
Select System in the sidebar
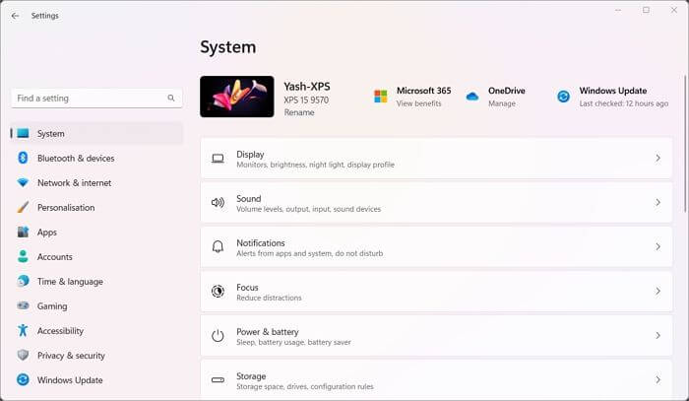tap(96, 133)
